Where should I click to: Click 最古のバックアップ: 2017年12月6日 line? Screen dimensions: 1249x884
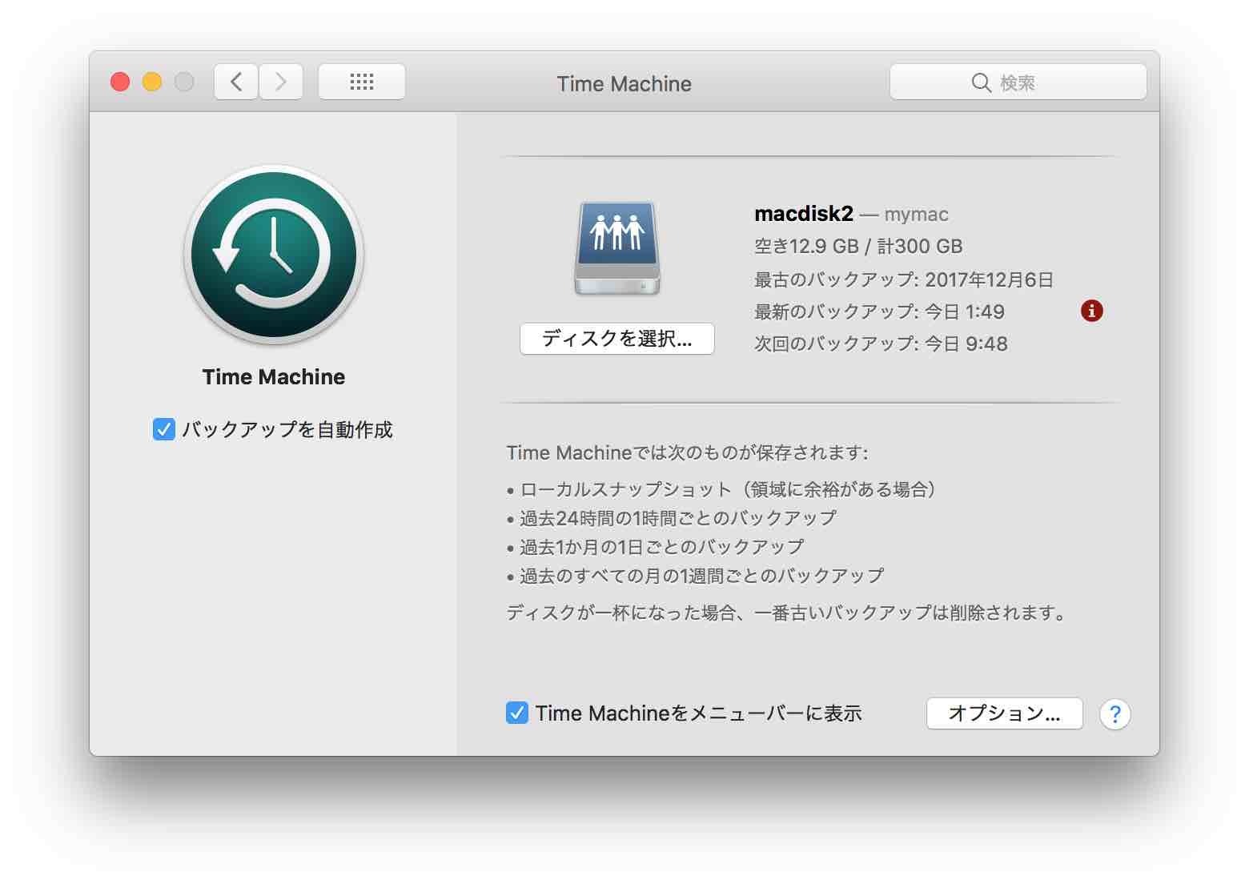[904, 279]
